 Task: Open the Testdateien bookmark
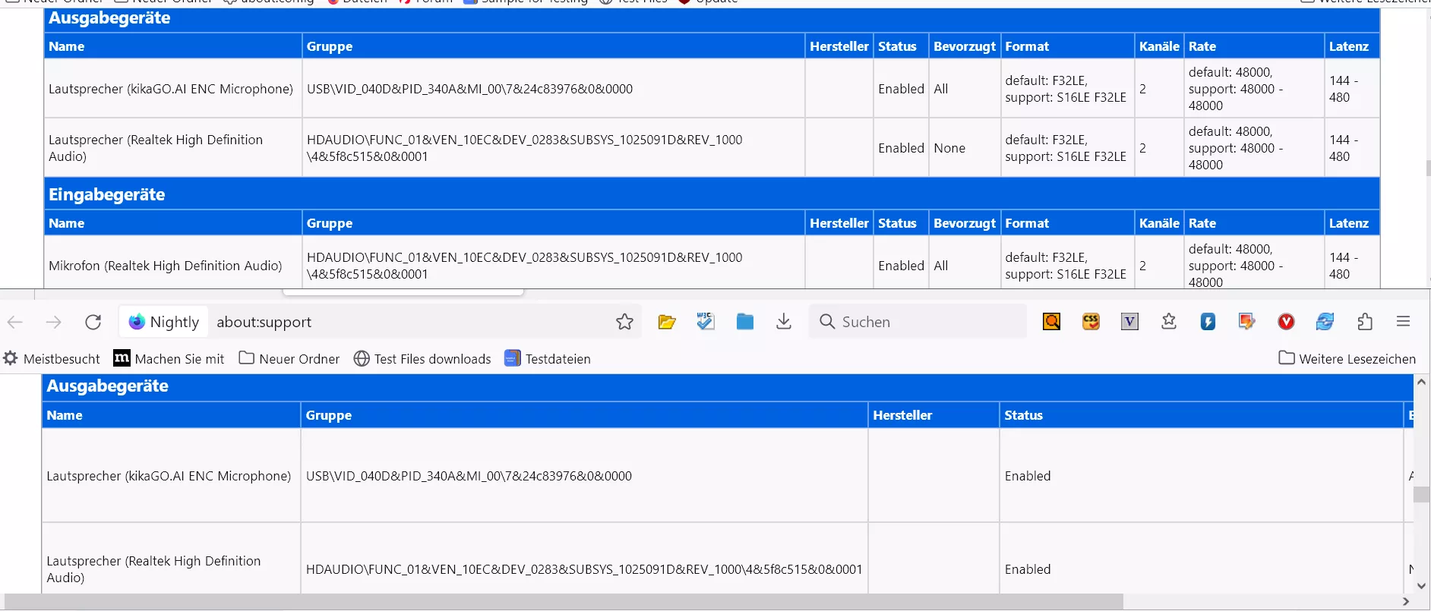click(x=548, y=359)
